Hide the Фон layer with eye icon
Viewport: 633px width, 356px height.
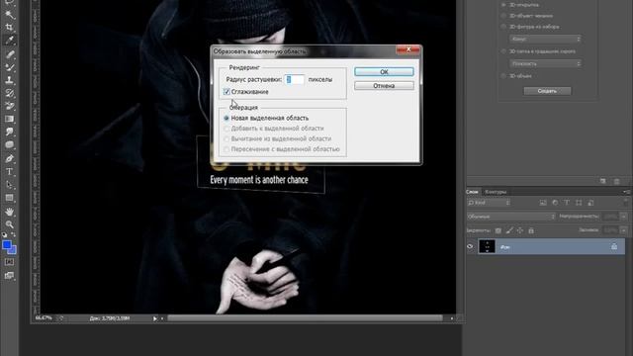pyautogui.click(x=470, y=246)
